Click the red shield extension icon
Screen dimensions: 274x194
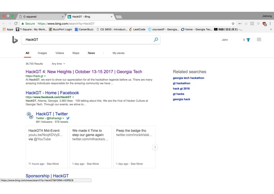tap(264, 24)
